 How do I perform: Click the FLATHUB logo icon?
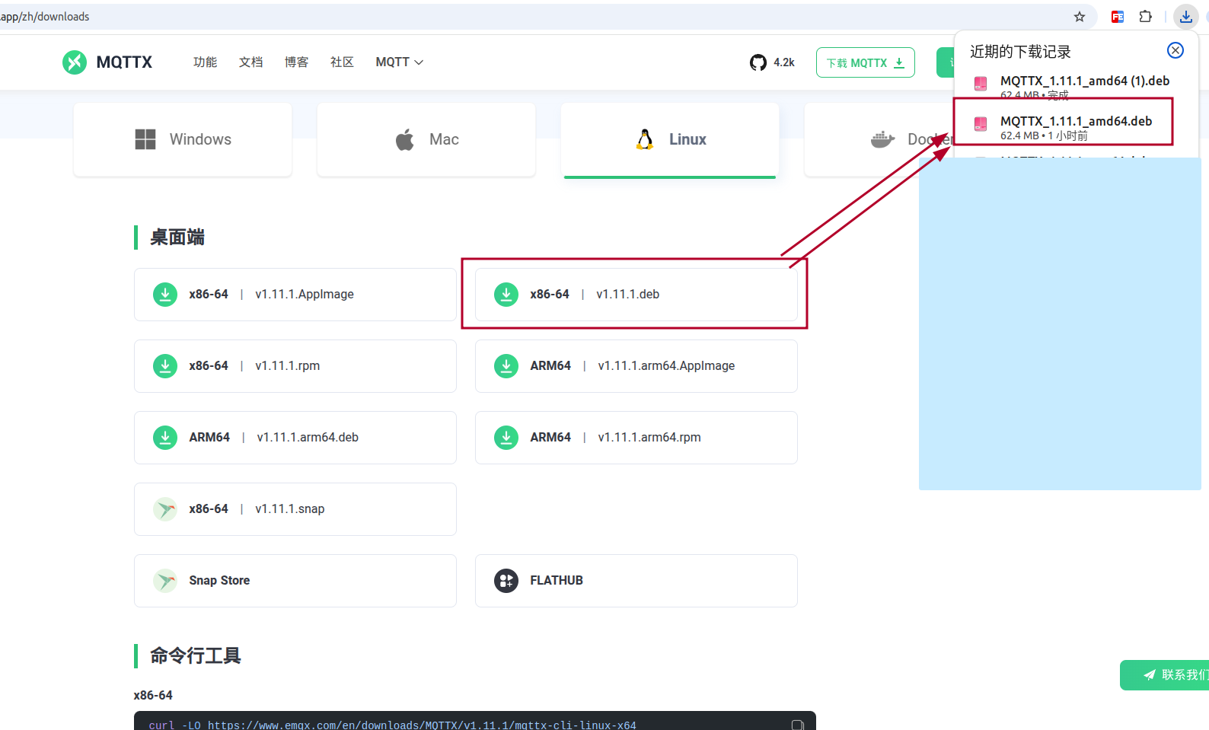click(x=506, y=581)
